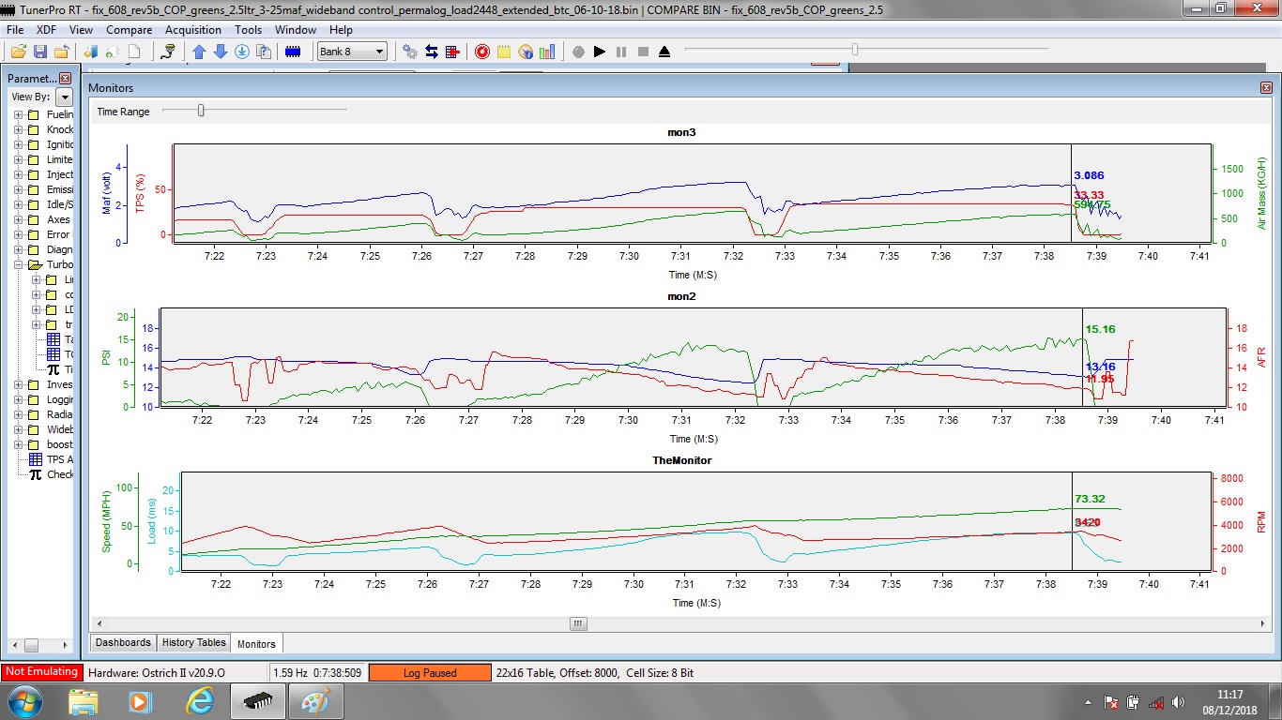The width and height of the screenshot is (1282, 720).
Task: Open the Tools menu
Action: click(249, 30)
